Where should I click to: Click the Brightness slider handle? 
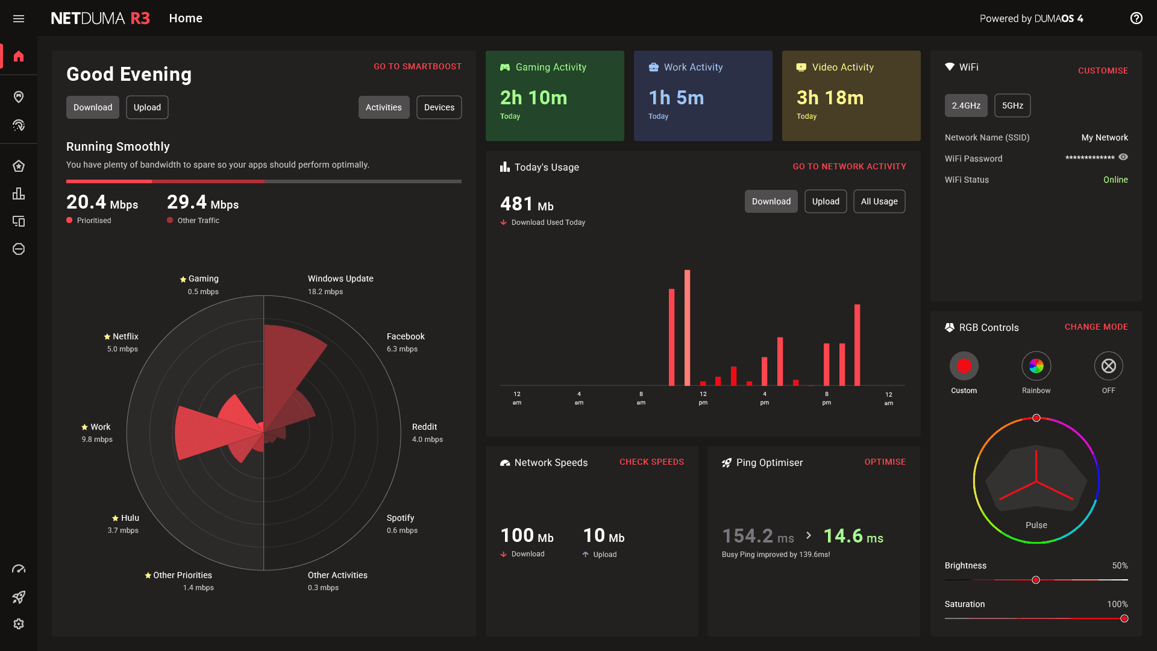click(1036, 580)
